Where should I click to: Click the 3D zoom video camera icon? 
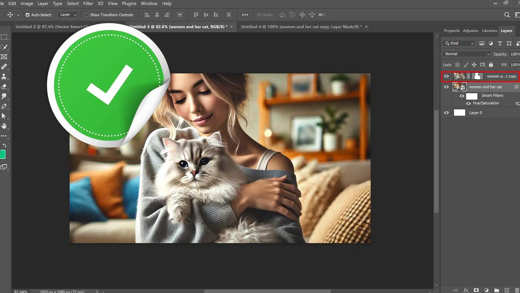322,15
